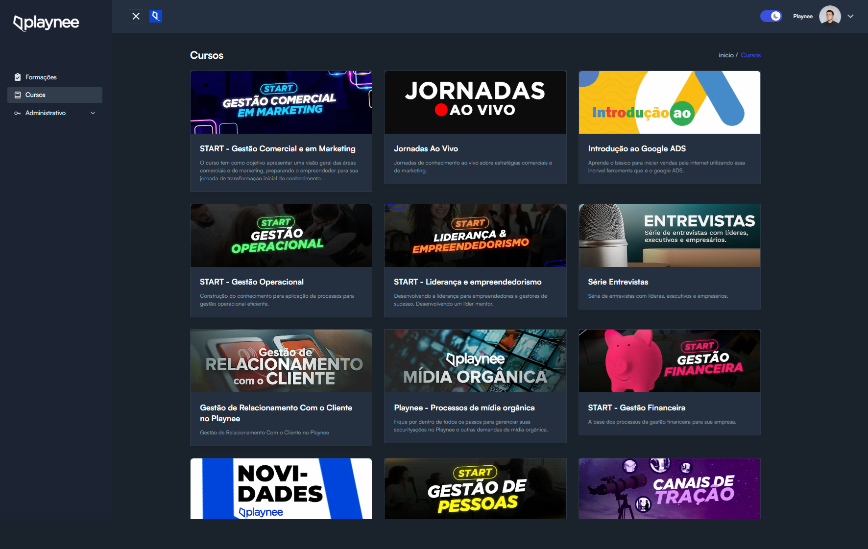868x549 pixels.
Task: Expand the Administrativo submenu chevron
Action: click(93, 113)
